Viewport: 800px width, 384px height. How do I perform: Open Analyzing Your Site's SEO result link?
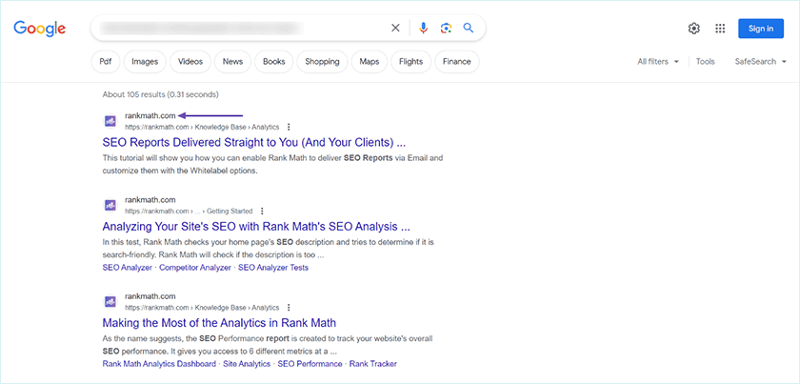[x=256, y=226]
